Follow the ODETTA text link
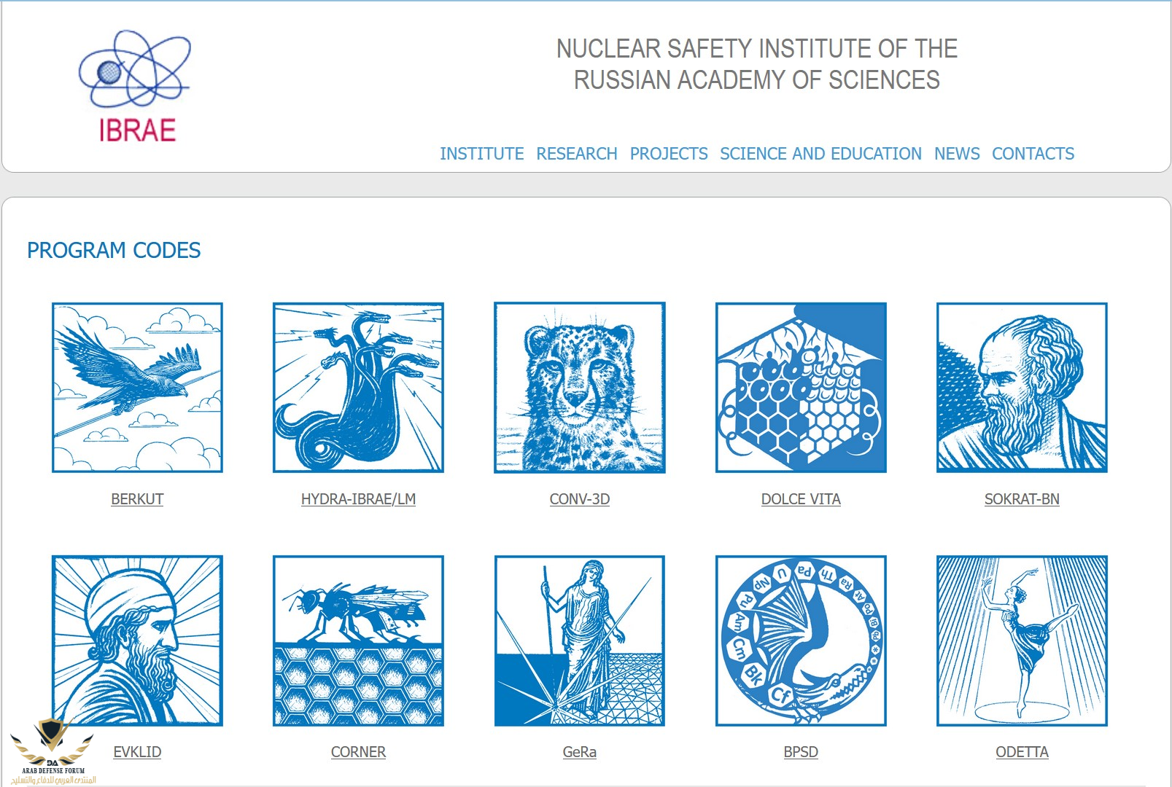 point(1022,752)
